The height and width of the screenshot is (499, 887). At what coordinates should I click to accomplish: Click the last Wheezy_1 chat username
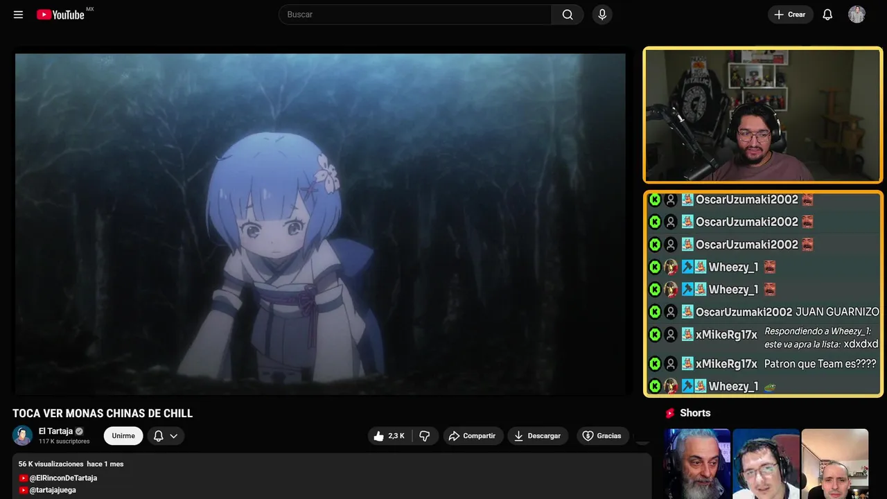point(733,387)
